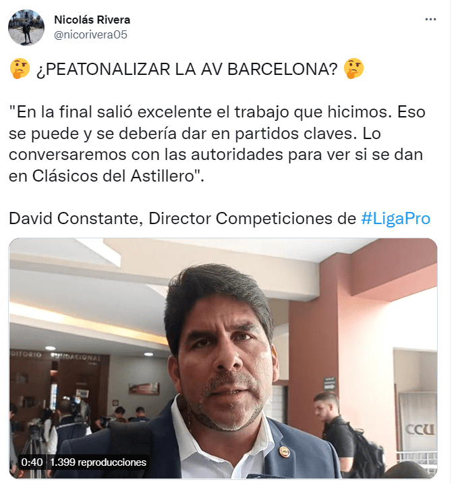Click the quoted tweet text about Clásicos del Astillero
Screen dimensions: 454x484
(x=217, y=144)
